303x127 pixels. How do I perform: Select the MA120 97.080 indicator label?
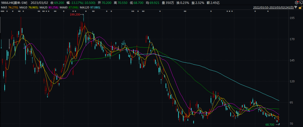(90, 8)
